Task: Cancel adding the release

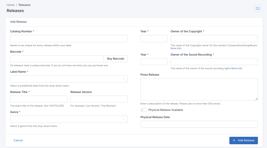Action: click(x=18, y=141)
